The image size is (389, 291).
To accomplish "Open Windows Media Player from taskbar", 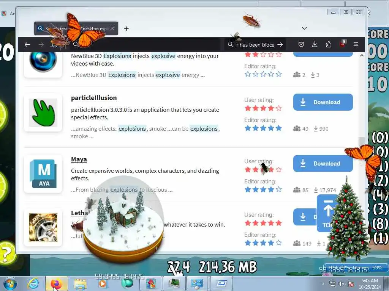I will 102,283.
